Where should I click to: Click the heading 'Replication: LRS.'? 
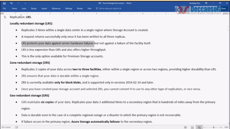pos(20,17)
